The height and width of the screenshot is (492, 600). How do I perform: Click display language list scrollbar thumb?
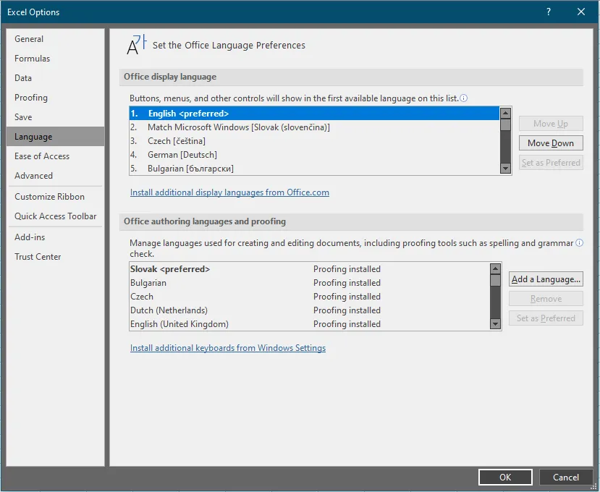[505, 124]
